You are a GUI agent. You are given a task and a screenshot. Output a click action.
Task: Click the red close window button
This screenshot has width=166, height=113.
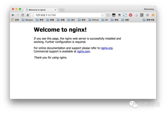tap(13, 9)
